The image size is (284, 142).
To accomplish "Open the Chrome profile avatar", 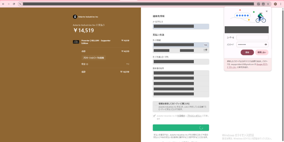I will 275,4.
